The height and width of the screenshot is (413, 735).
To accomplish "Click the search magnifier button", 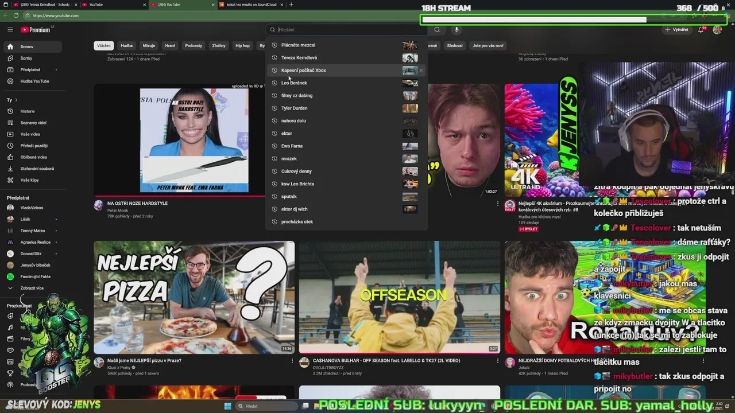I will pyautogui.click(x=437, y=30).
